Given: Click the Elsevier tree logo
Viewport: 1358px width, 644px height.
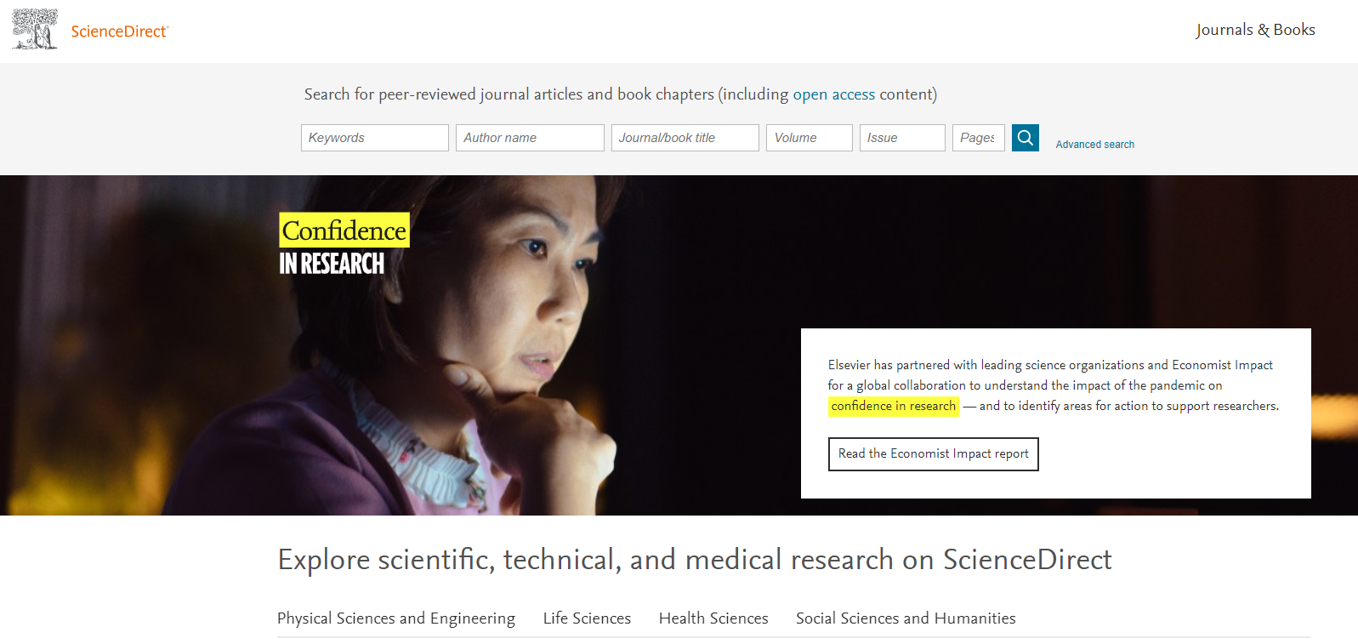Looking at the screenshot, I should tap(35, 29).
